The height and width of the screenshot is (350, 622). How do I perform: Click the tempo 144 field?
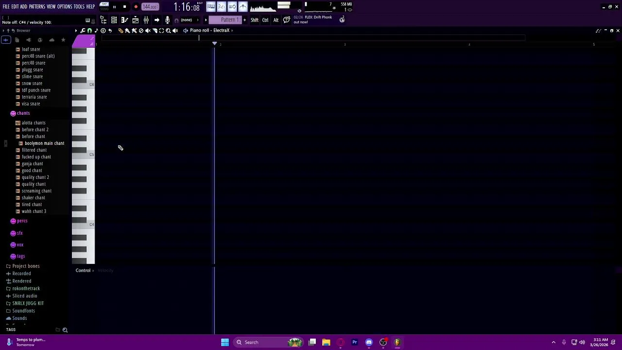tap(150, 7)
